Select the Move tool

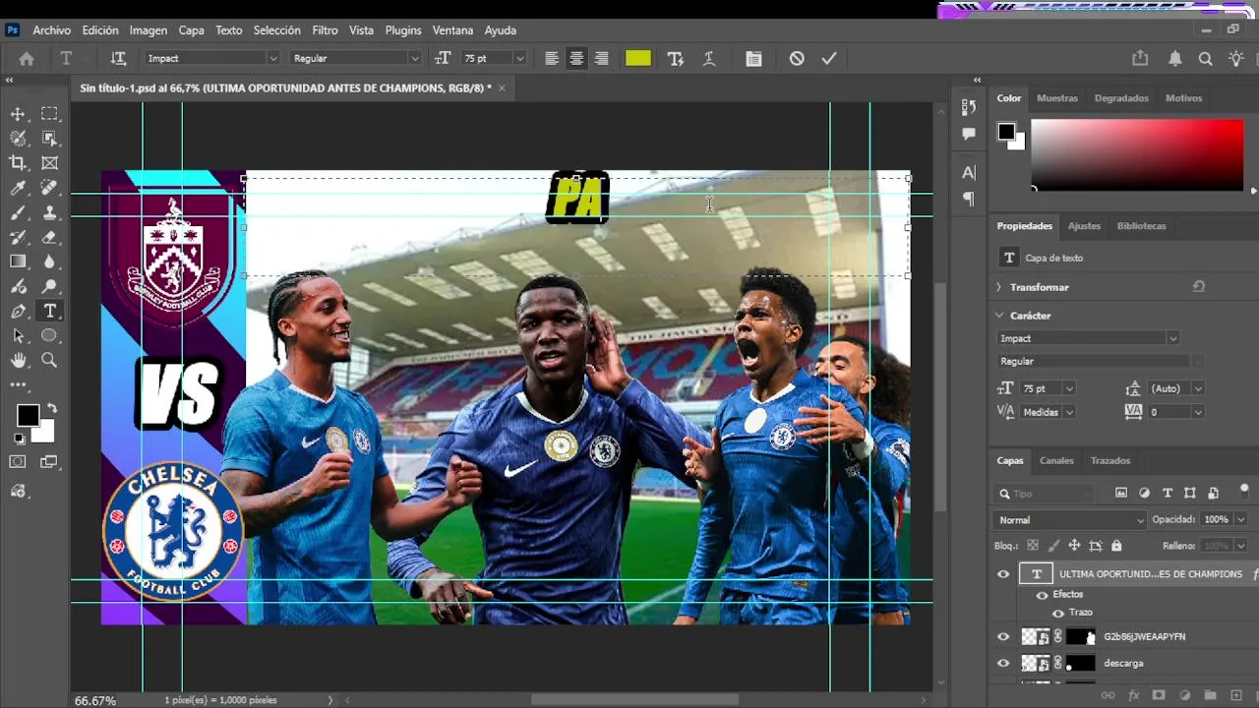[x=18, y=114]
